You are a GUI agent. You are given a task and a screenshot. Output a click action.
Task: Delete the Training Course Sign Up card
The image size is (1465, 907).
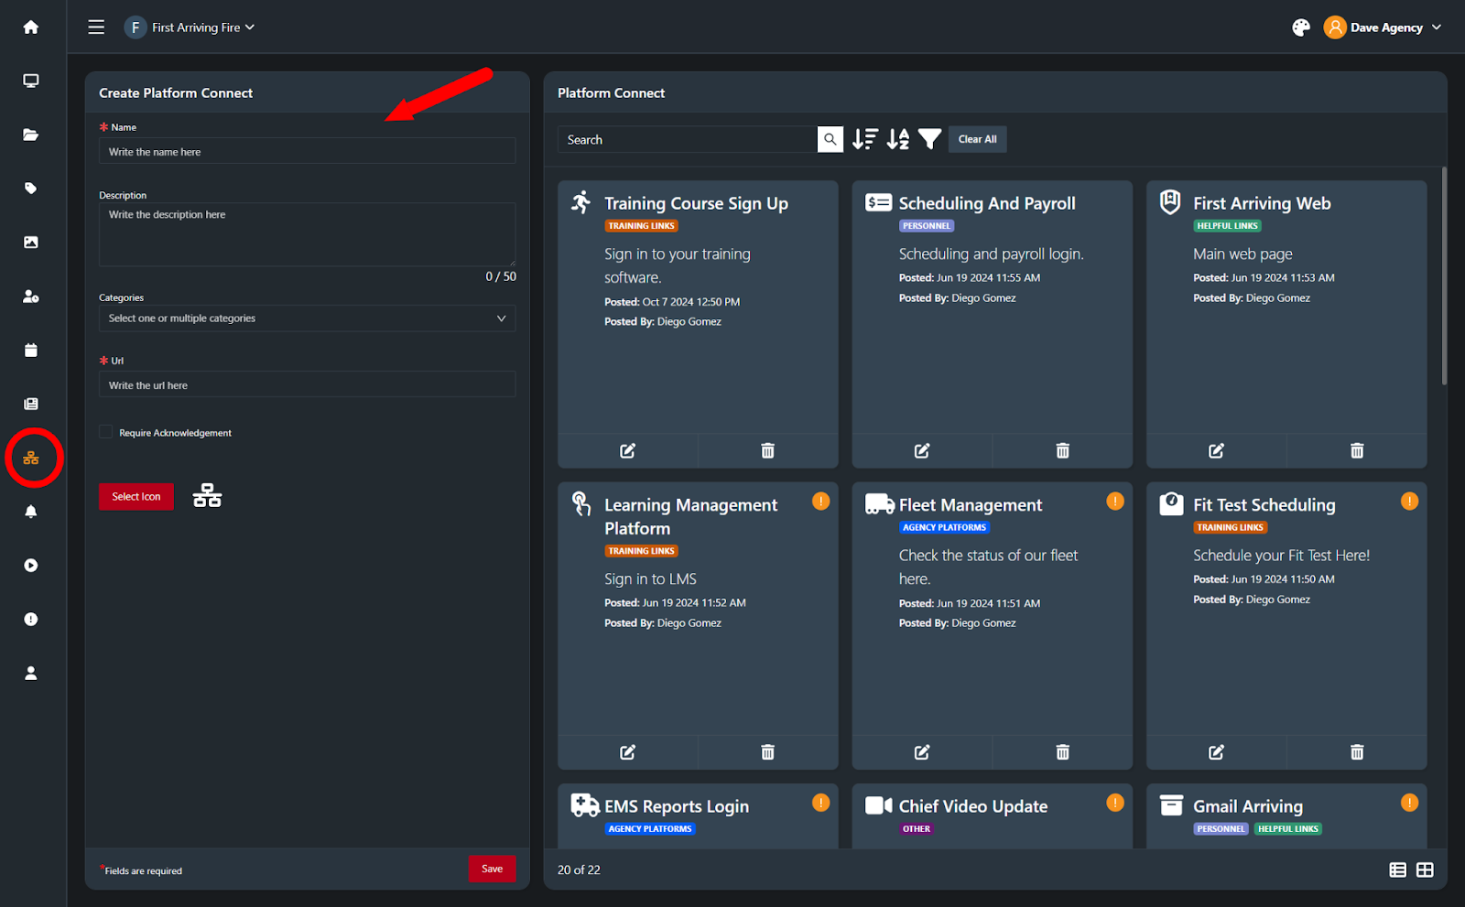pos(767,450)
